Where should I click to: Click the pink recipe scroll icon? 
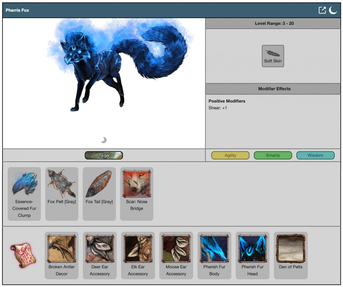click(23, 255)
